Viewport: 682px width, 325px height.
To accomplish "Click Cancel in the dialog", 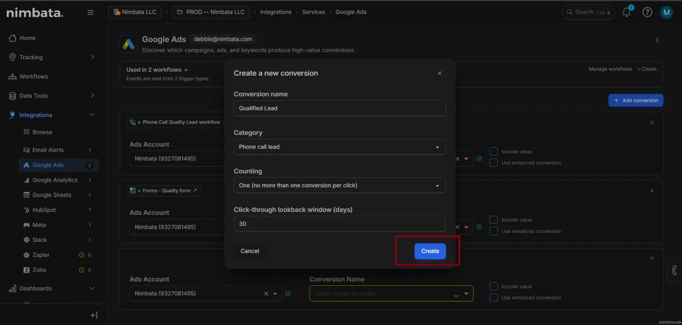I will 250,251.
